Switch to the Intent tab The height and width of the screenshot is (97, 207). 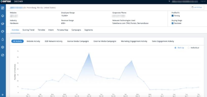click(51, 30)
